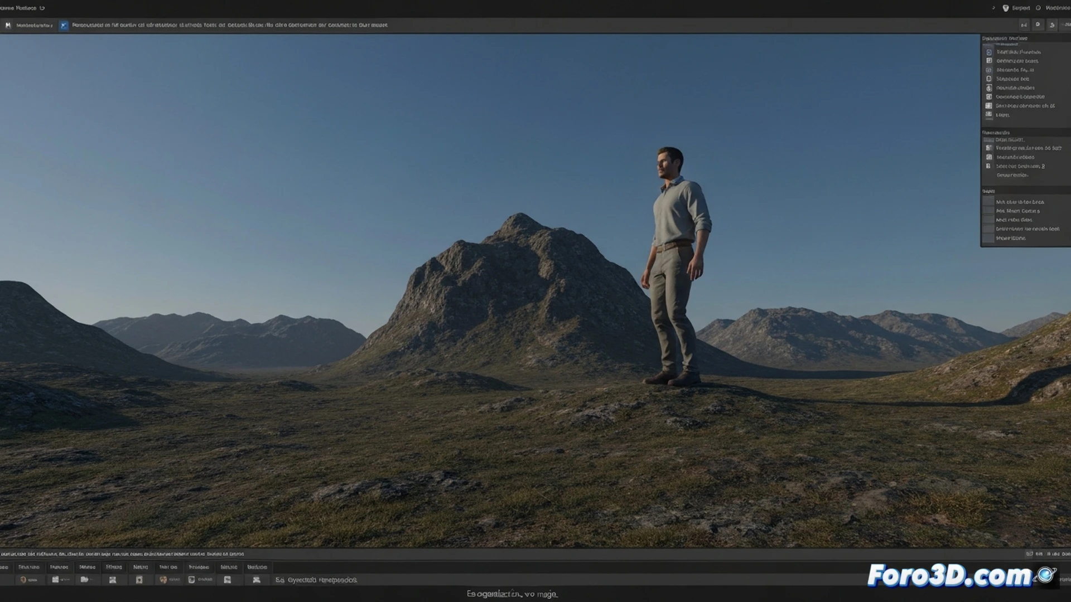Click the white save-style icon in the top-left toolbar
The width and height of the screenshot is (1071, 602).
8,26
